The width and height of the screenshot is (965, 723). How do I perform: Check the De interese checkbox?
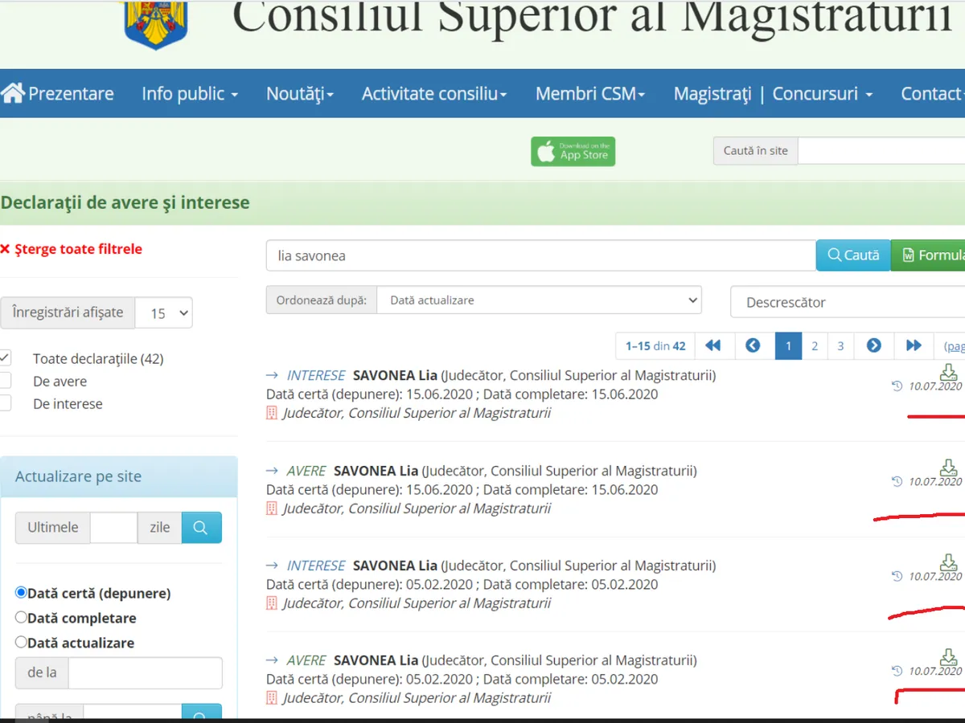(x=6, y=403)
